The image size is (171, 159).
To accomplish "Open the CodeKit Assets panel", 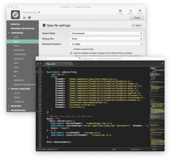I will (120, 12).
